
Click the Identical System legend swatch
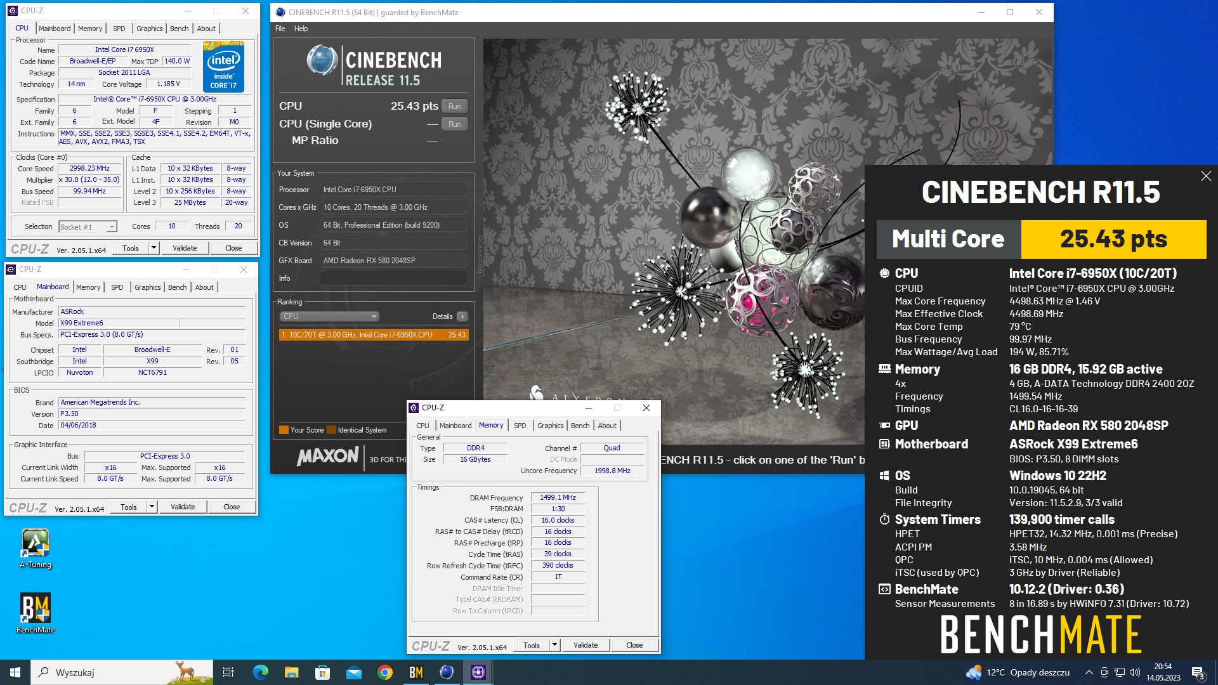331,430
